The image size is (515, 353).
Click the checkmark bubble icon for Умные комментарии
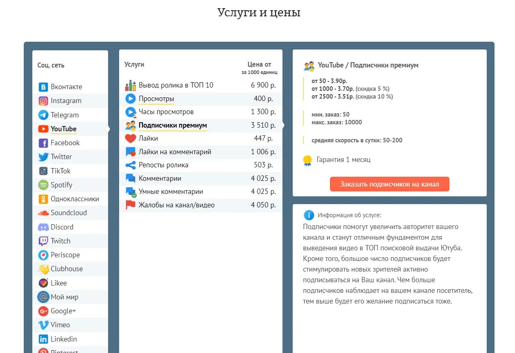(x=131, y=192)
